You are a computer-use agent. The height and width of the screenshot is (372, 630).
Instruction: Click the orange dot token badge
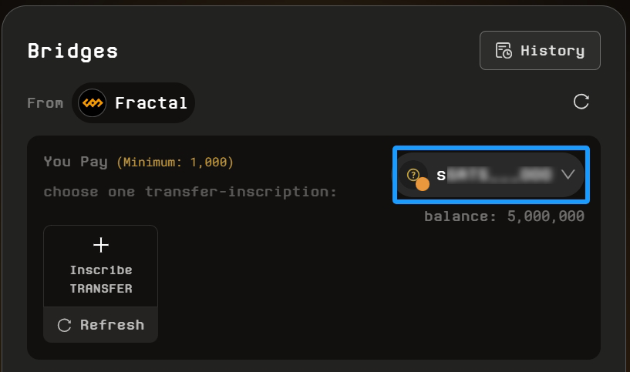coord(423,184)
